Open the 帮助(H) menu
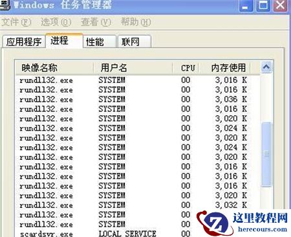The image size is (291, 237). 136,22
